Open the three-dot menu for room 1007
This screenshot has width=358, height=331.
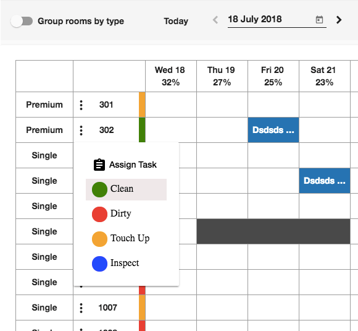81,308
